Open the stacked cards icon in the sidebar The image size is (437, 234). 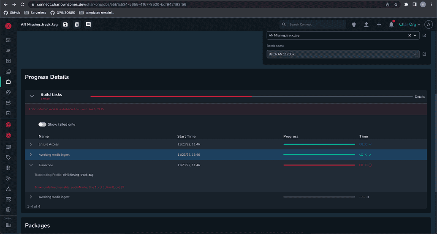click(x=8, y=72)
